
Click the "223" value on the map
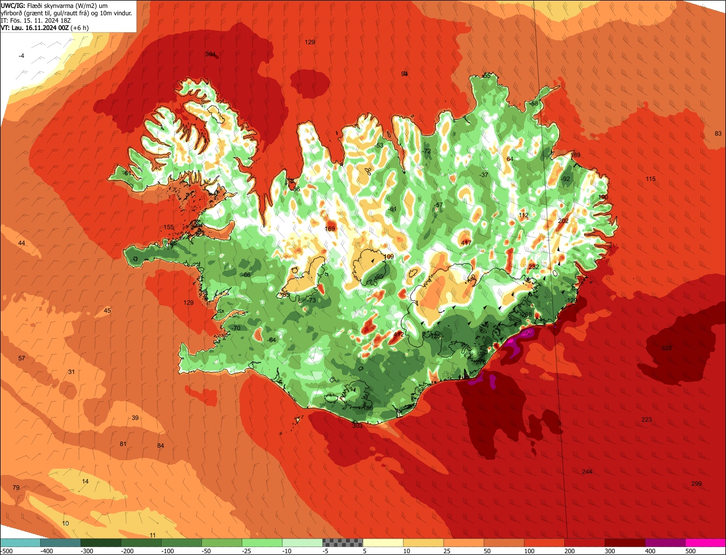pos(647,419)
